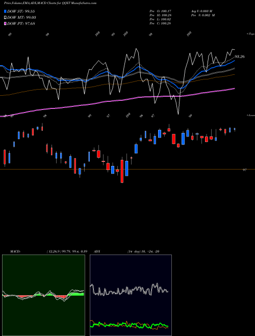Click the blue DOW ST legend swatch

5,11
